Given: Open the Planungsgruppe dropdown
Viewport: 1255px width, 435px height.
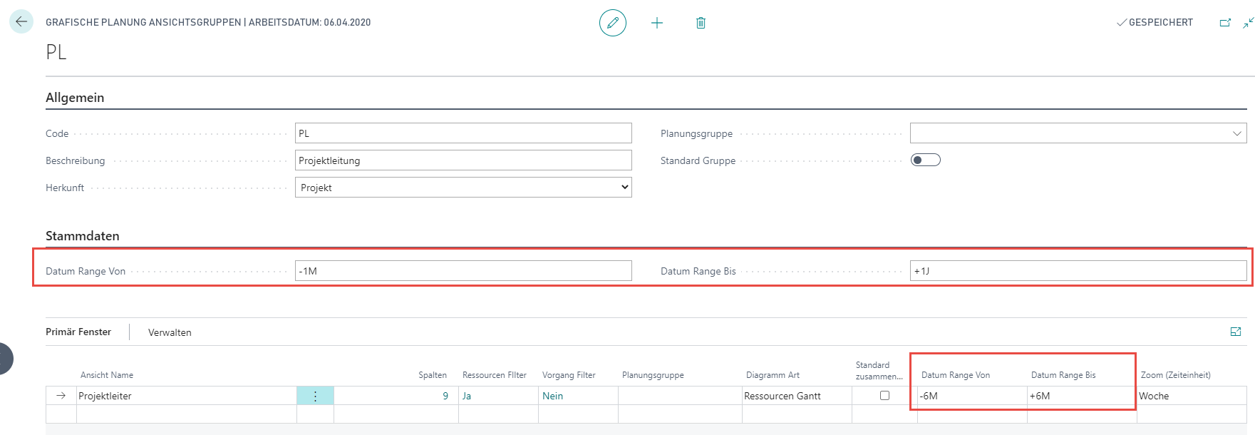Looking at the screenshot, I should 1236,133.
